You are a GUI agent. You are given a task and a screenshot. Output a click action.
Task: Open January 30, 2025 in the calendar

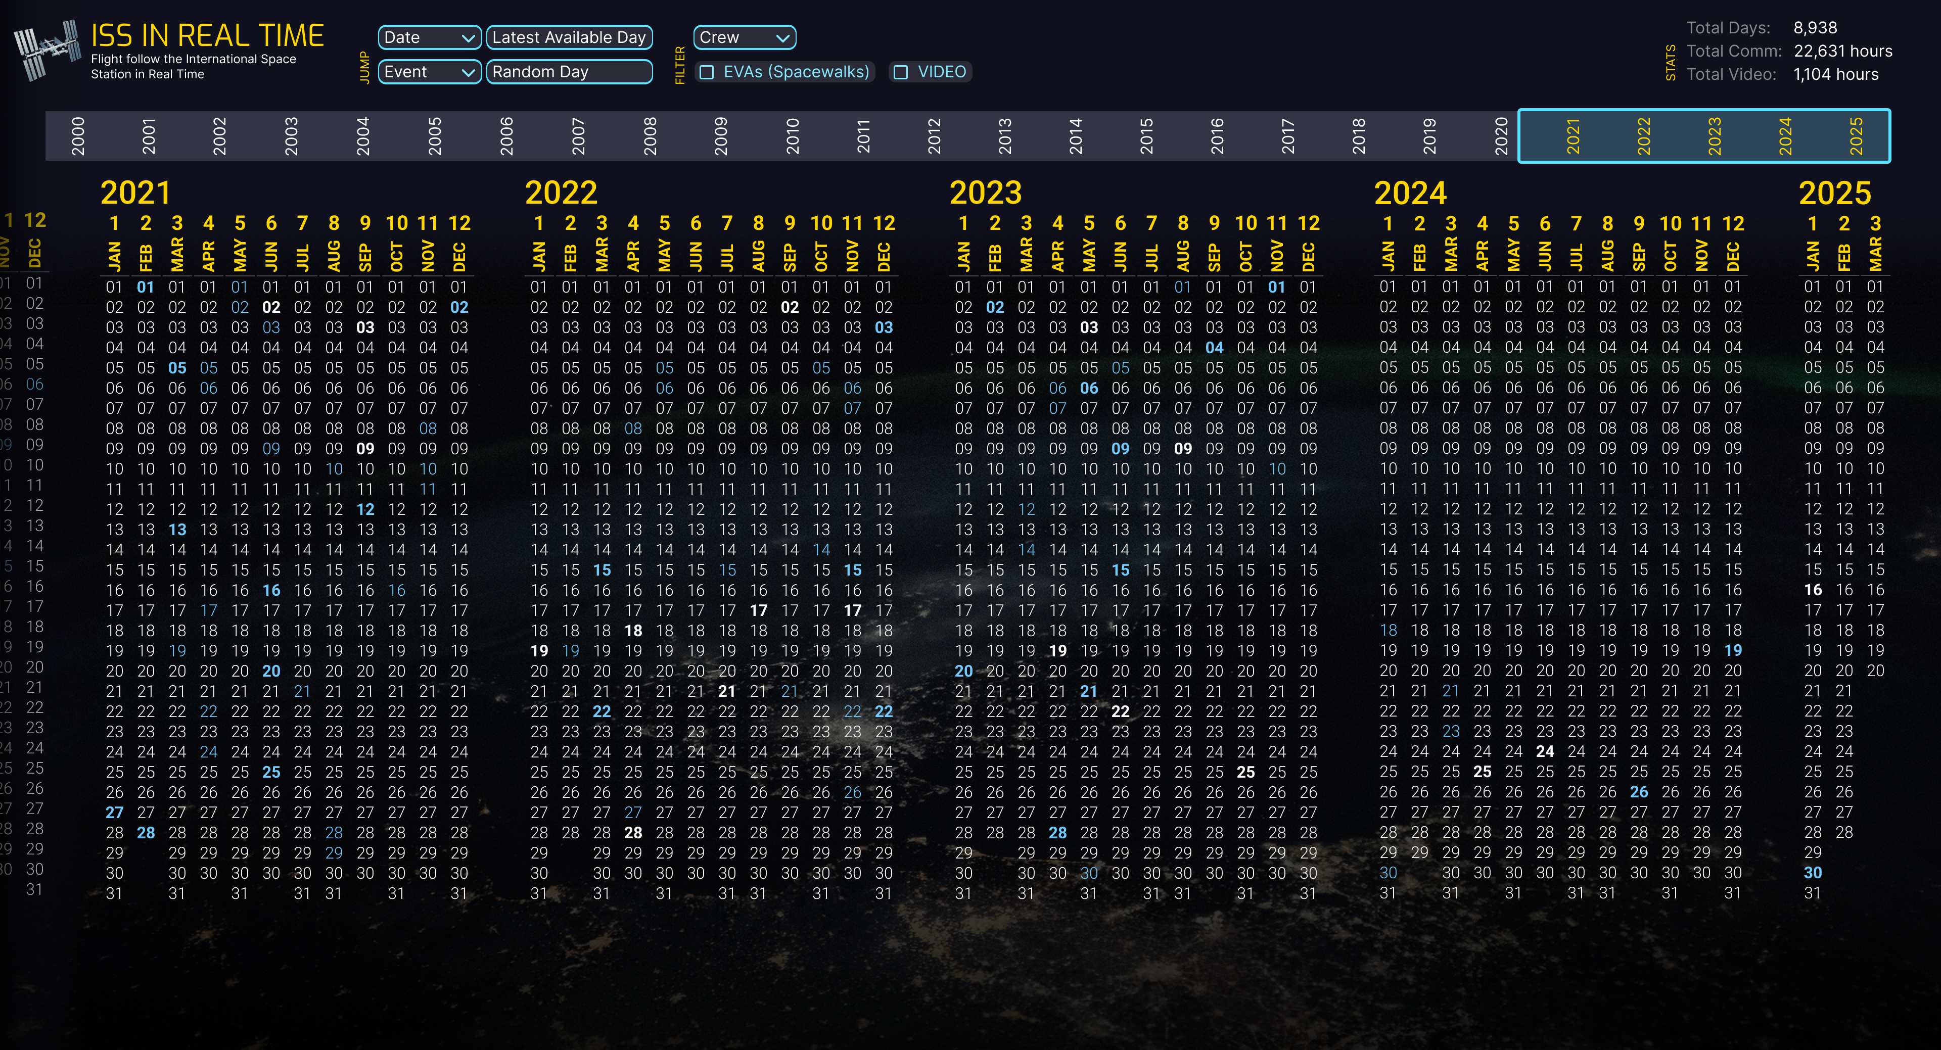tap(1813, 873)
